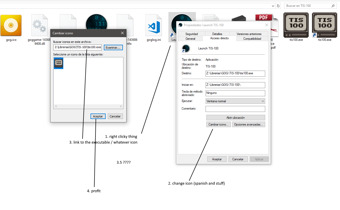This screenshot has height=210, width=340.
Task: Click the Comentario field
Action: pyautogui.click(x=235, y=109)
